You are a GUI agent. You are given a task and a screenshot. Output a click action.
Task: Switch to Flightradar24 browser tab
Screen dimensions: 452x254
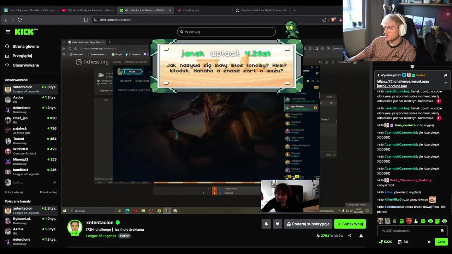coord(261,10)
